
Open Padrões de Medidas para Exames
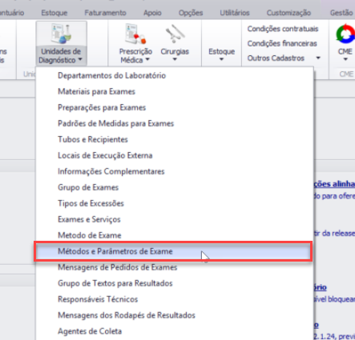175,124
